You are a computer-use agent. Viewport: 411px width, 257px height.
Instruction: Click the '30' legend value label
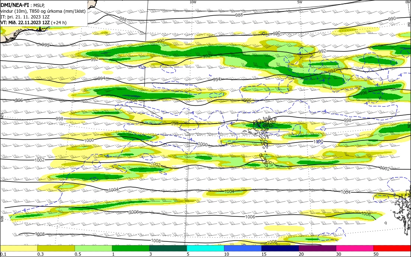point(339,254)
